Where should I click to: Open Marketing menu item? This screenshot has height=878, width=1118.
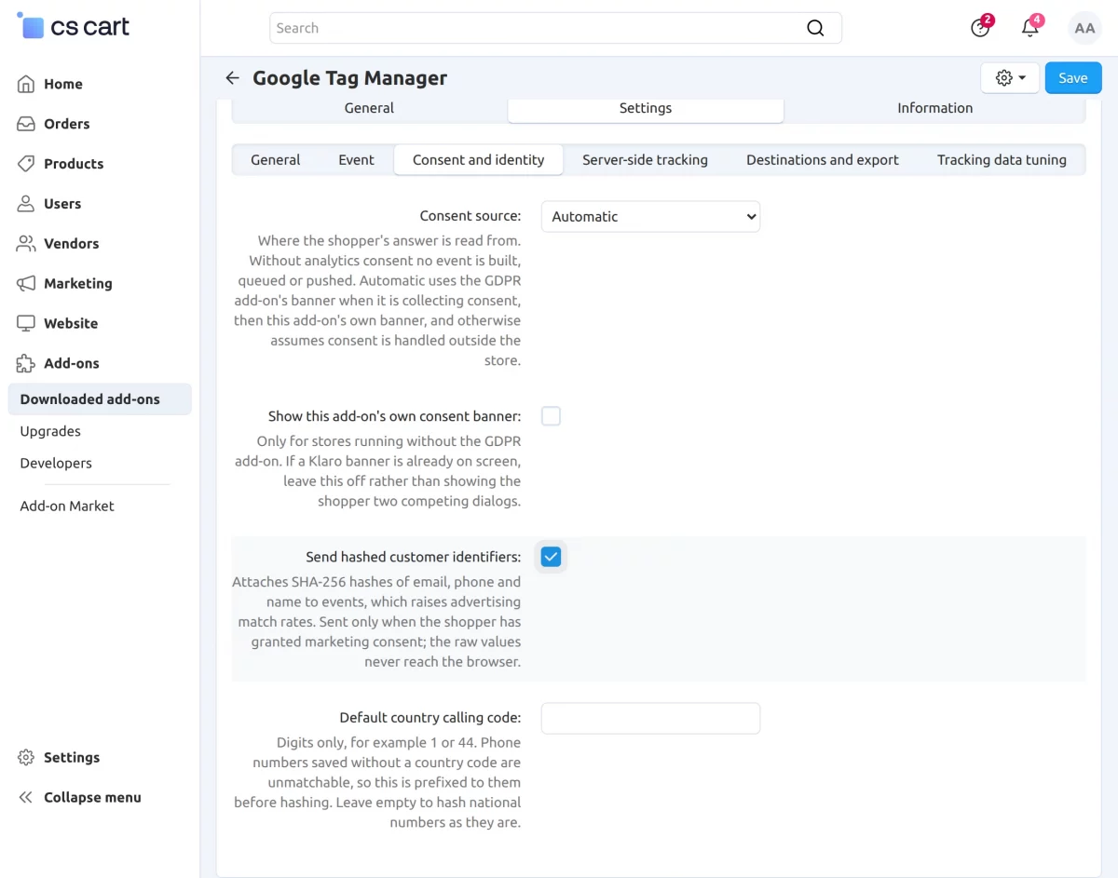coord(78,284)
